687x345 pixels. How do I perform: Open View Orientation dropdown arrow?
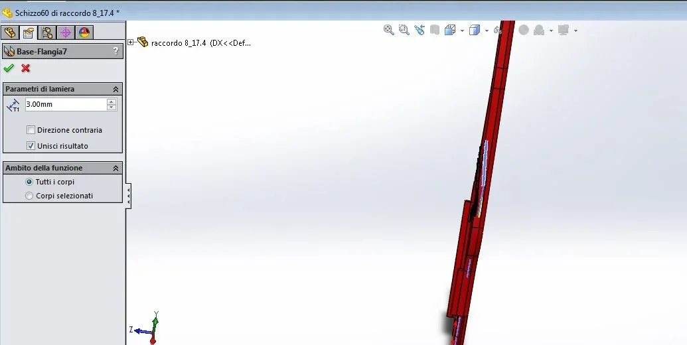click(462, 31)
